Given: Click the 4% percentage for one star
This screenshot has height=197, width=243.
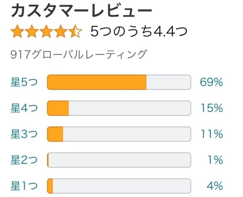Looking at the screenshot, I should point(215,186).
